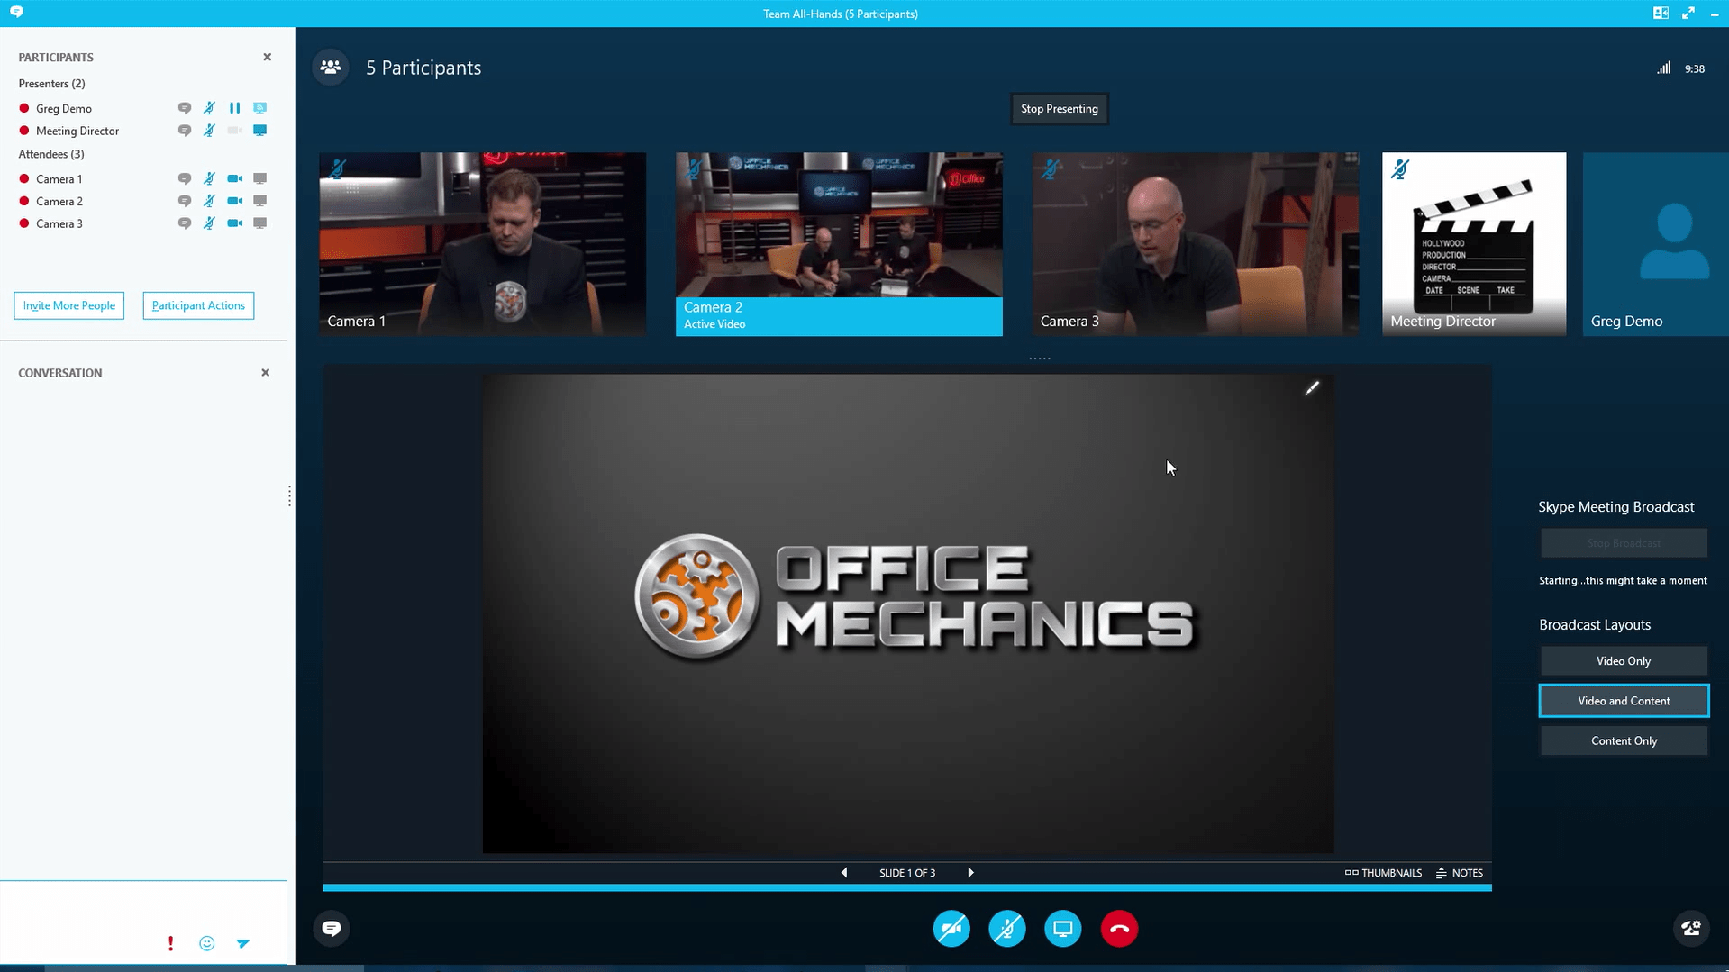Click the muted mic icon on Camera 3 video
Image resolution: width=1729 pixels, height=972 pixels.
[1051, 168]
